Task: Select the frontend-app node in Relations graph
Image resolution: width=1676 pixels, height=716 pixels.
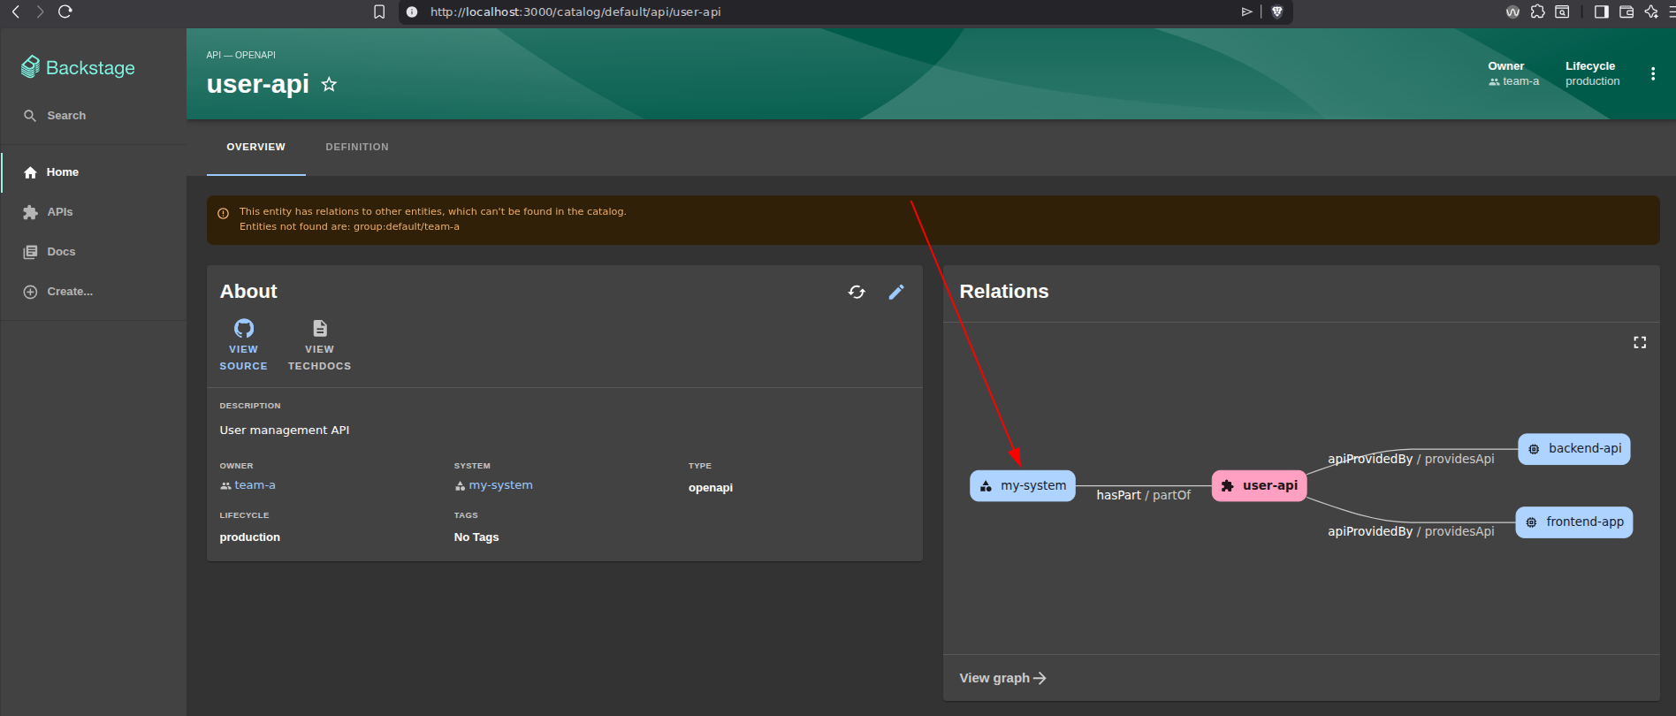Action: click(x=1574, y=522)
